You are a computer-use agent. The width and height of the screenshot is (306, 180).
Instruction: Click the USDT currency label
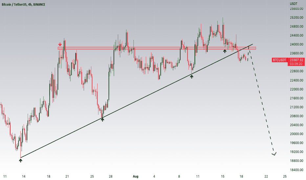[294, 4]
